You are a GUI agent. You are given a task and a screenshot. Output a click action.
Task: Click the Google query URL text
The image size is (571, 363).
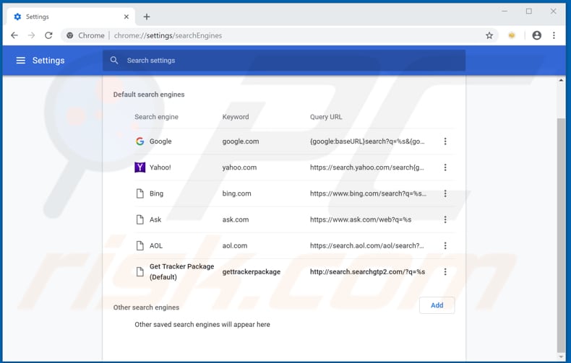367,141
